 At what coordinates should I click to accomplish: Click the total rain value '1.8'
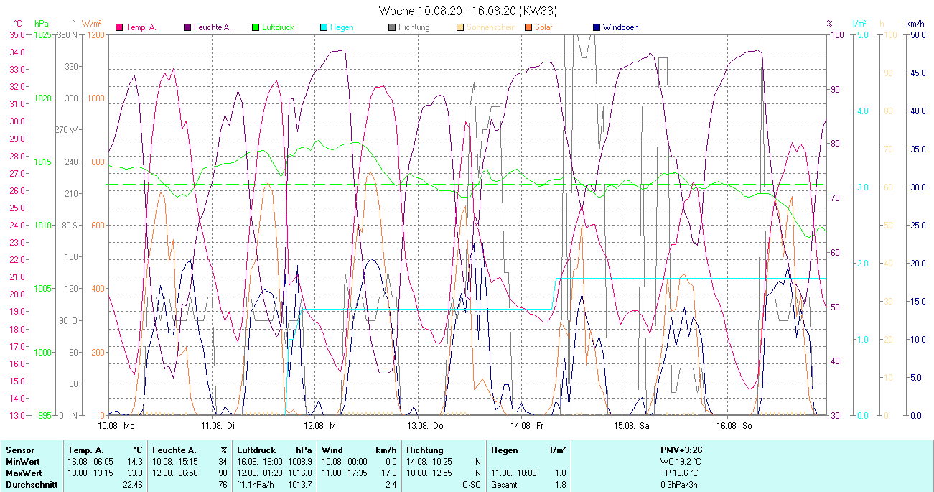coord(560,485)
